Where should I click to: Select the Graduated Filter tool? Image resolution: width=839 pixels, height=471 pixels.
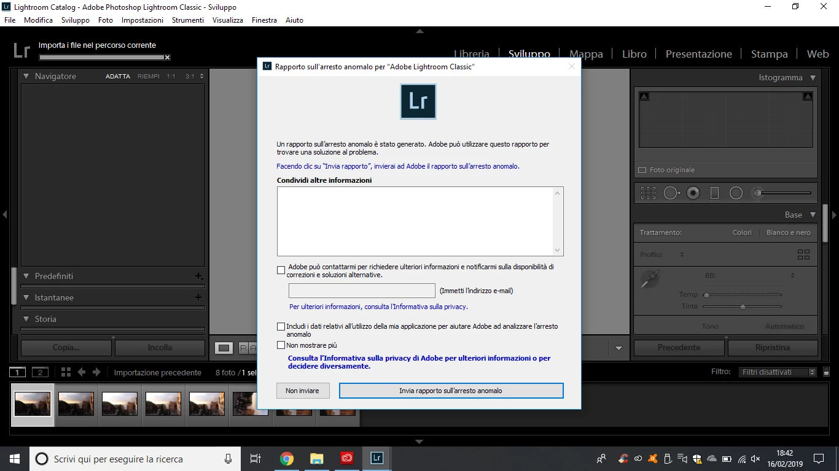click(x=714, y=193)
